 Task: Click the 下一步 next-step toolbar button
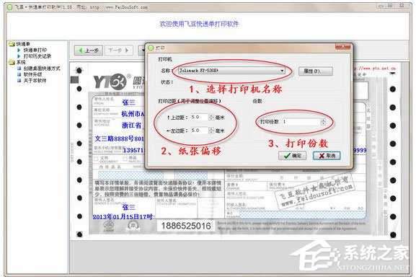tap(118, 50)
